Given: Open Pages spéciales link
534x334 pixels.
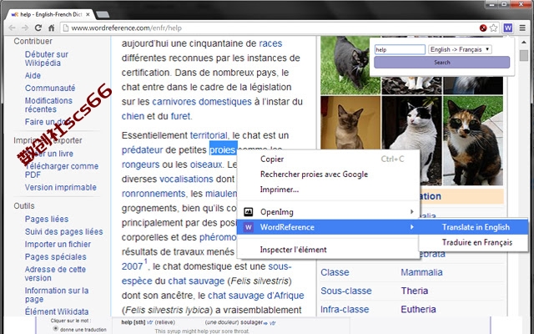Looking at the screenshot, I should 56,257.
